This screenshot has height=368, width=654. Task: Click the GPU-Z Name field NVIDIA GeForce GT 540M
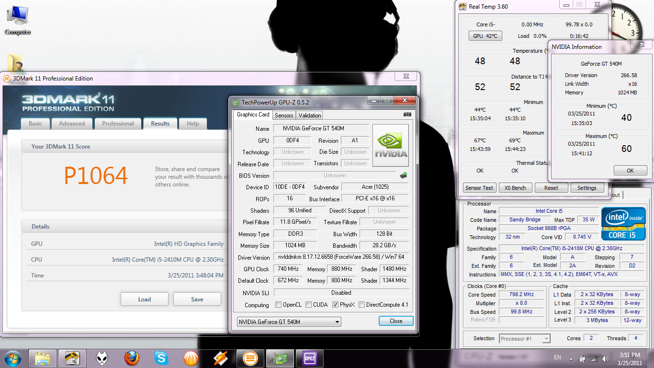click(321, 128)
